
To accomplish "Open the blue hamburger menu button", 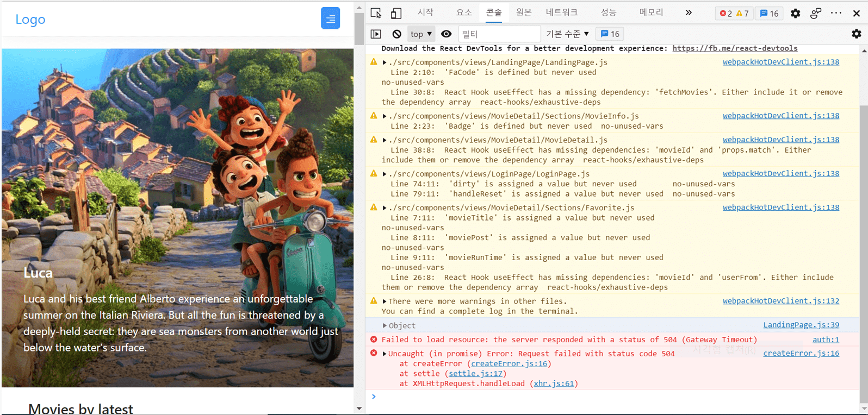I will point(330,18).
